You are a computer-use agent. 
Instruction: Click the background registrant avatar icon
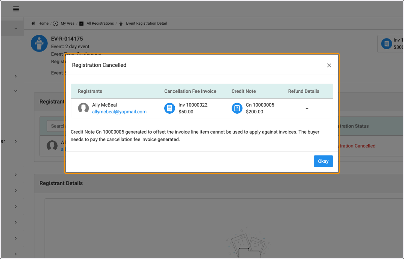coord(52,146)
